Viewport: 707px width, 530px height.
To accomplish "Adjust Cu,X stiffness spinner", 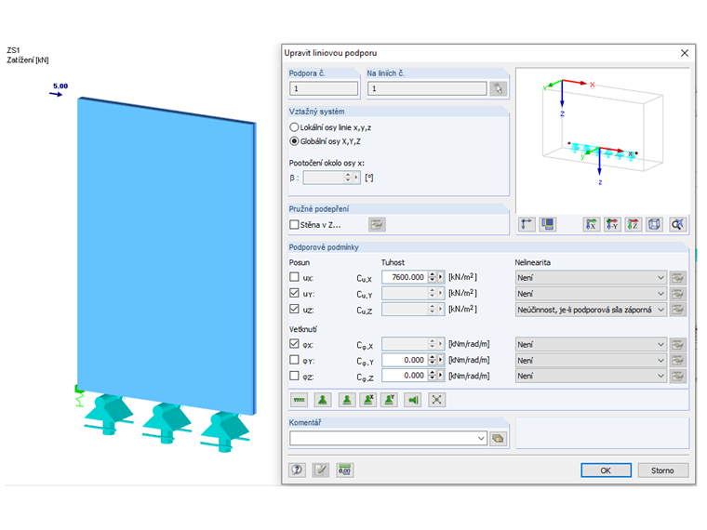I will 432,277.
